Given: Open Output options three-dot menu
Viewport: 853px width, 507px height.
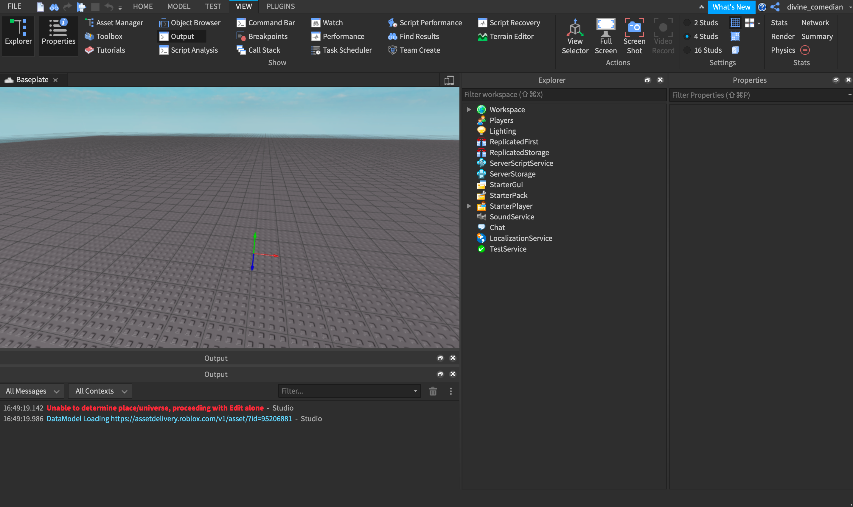Looking at the screenshot, I should [x=450, y=391].
